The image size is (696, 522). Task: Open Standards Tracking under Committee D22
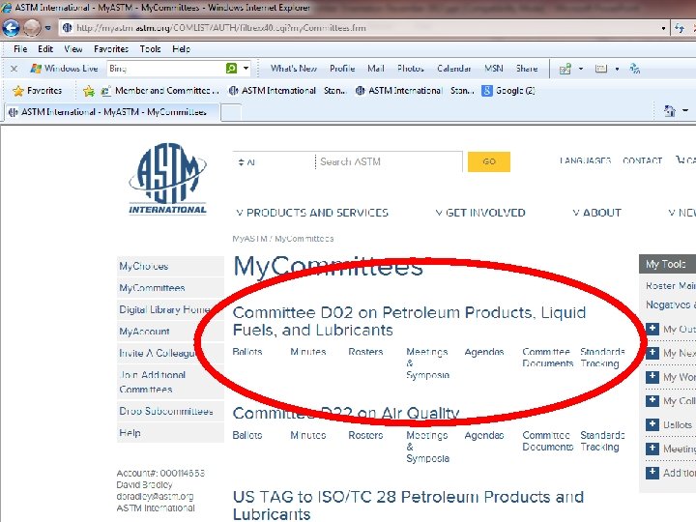[602, 441]
